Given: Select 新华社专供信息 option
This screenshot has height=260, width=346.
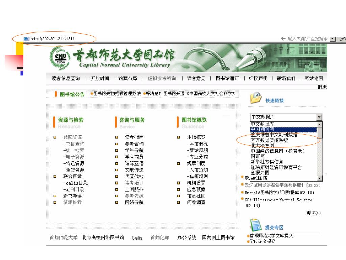Looking at the screenshot, I should coord(267,162).
